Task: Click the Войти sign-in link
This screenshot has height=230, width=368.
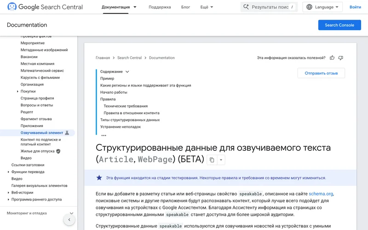Action: click(x=355, y=7)
